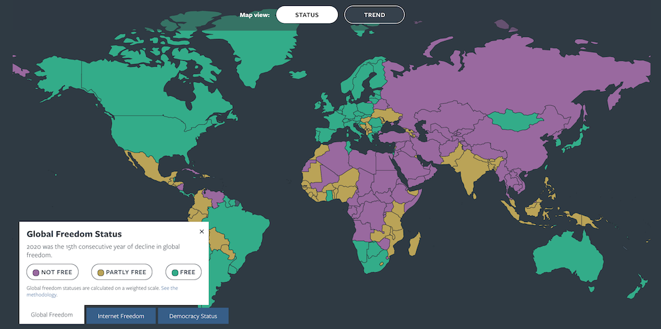Open the Democracy Status tab

click(x=193, y=316)
